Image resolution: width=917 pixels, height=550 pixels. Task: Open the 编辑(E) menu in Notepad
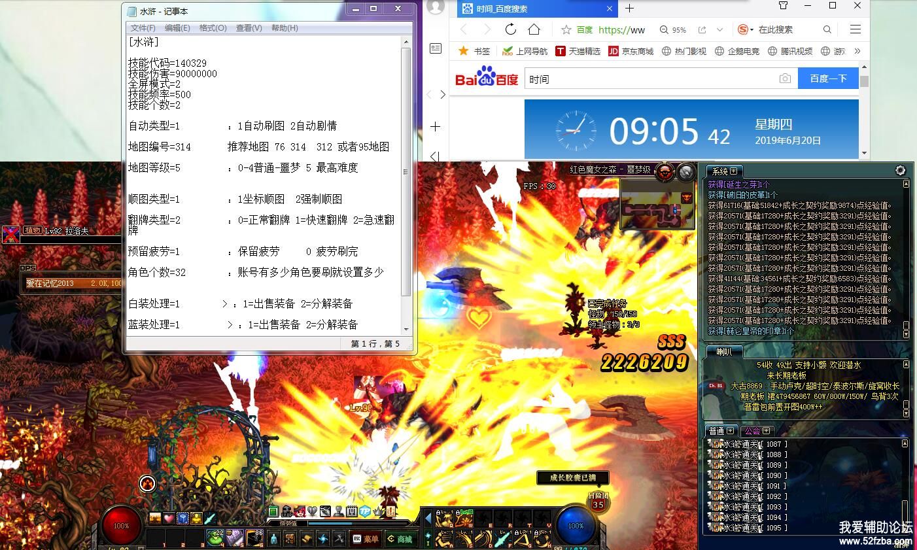177,28
